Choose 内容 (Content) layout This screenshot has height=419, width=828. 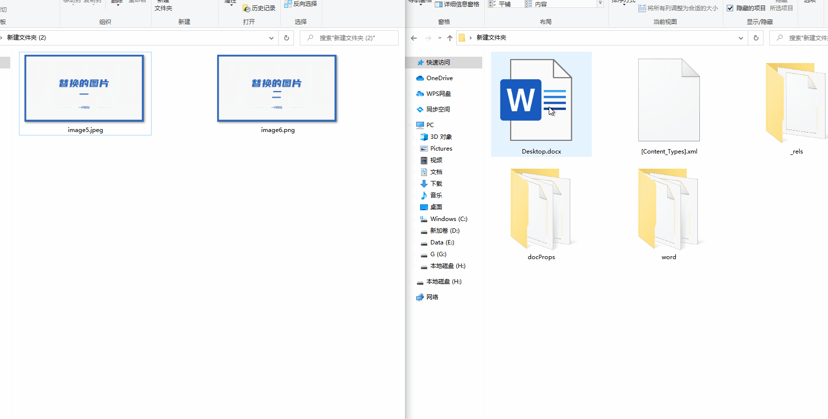[x=536, y=4]
